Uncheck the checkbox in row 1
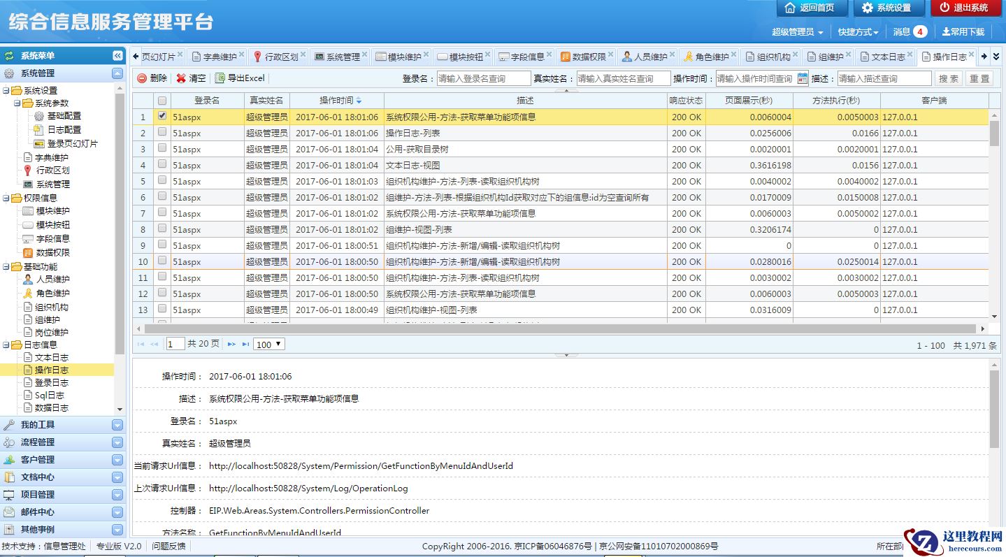The image size is (1006, 557). (162, 116)
